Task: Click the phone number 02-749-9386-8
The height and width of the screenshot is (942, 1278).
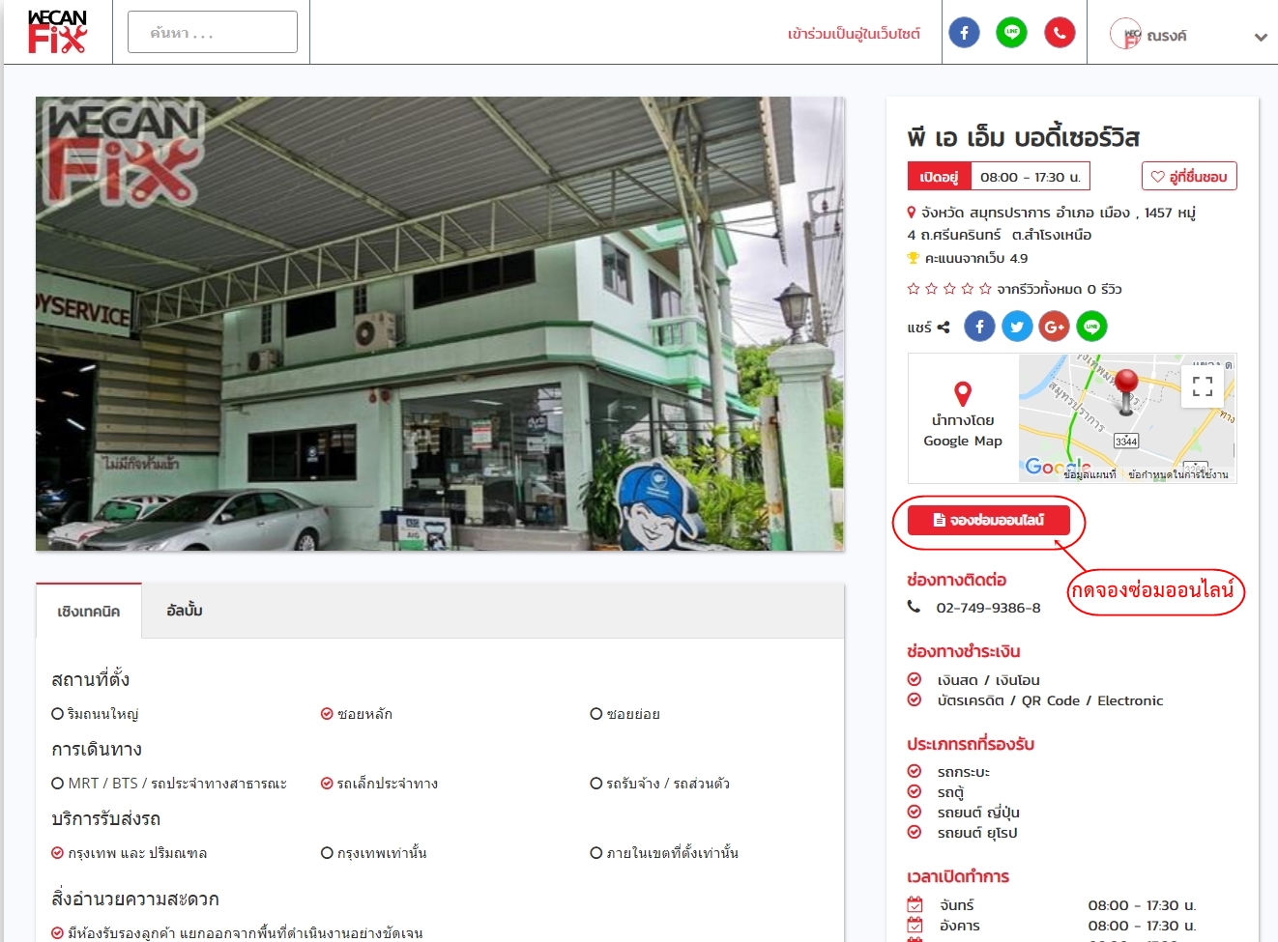Action: (988, 608)
